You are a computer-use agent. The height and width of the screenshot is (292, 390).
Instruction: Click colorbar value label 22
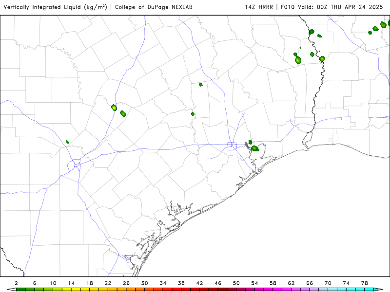coord(108,283)
